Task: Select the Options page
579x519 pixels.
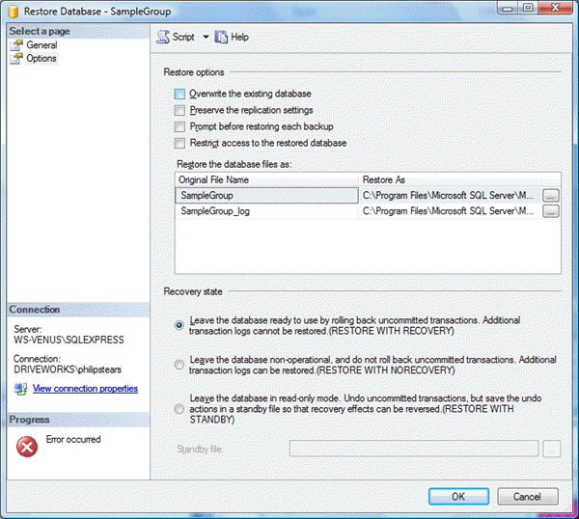Action: coord(41,58)
